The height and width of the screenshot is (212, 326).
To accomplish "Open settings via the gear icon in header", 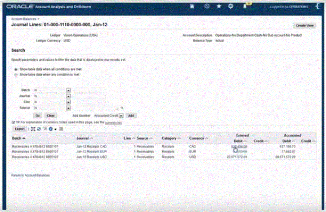I will 231,6.
